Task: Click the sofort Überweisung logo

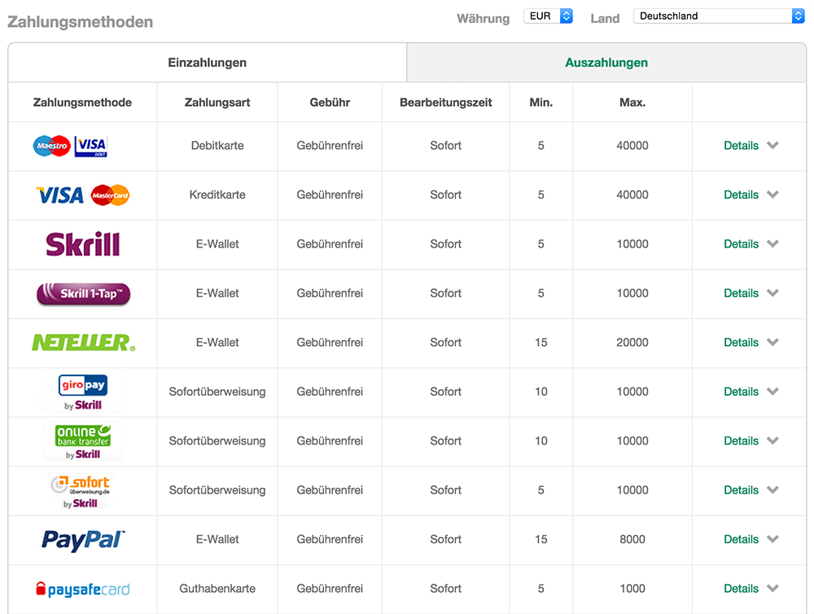Action: pyautogui.click(x=81, y=491)
